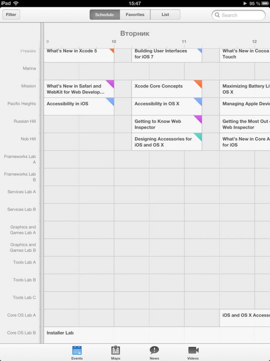Open iOS and OS X Accessories lab

click(245, 318)
